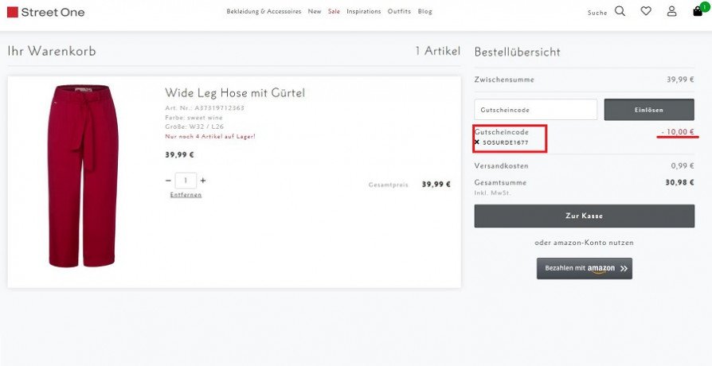
Task: Open Bekleidung & Accessoires menu
Action: pyautogui.click(x=264, y=11)
